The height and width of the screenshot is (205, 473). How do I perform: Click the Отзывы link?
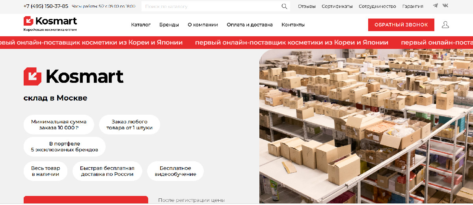[307, 6]
